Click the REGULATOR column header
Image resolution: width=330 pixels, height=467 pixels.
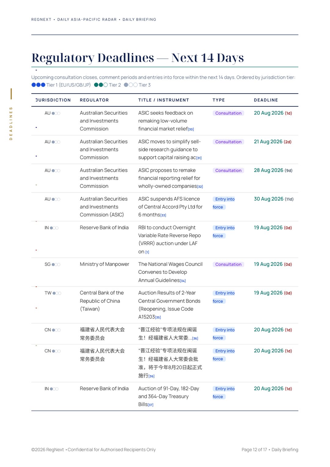coord(94,100)
